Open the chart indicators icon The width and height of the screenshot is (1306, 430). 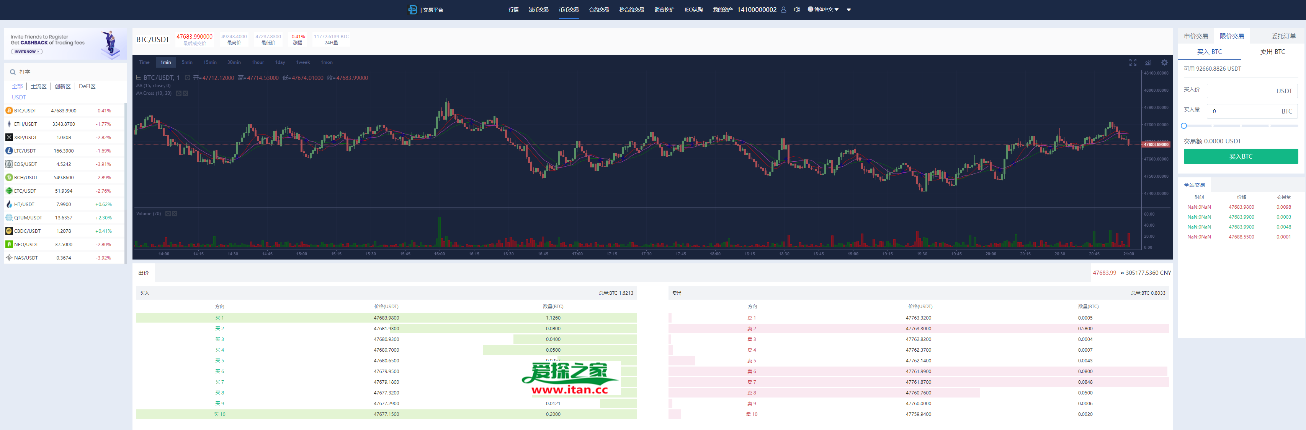tap(1148, 62)
